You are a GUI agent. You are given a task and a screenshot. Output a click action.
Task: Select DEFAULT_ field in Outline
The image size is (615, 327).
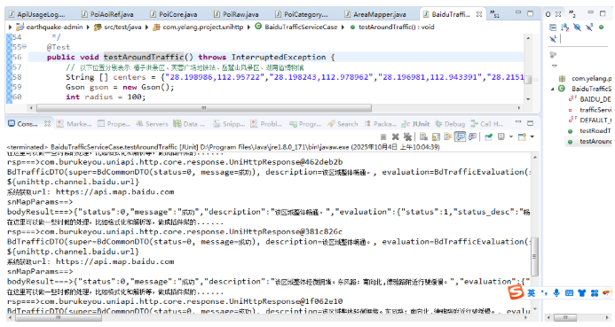pos(595,121)
